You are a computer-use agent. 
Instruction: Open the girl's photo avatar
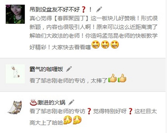coord(15,14)
